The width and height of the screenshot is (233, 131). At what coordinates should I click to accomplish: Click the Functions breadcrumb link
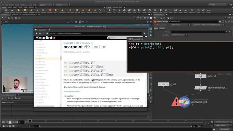[x=86, y=43]
